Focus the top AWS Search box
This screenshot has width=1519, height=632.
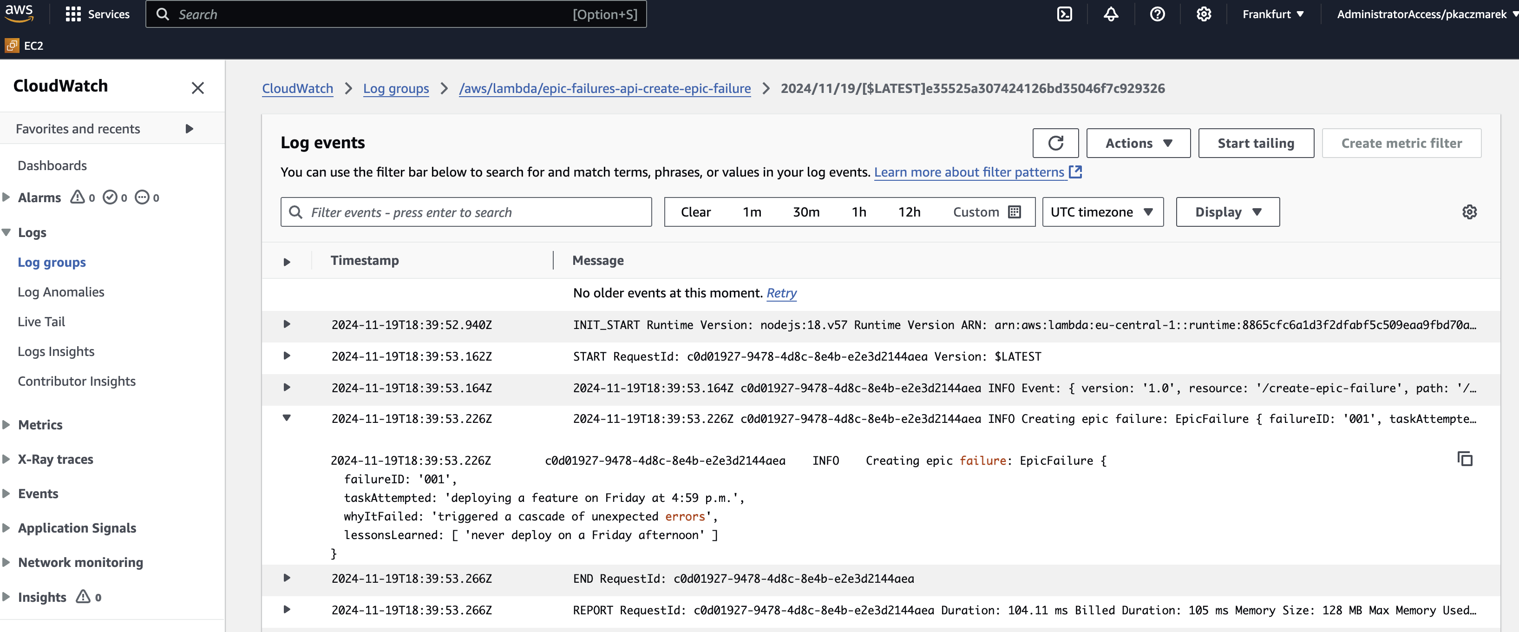click(x=396, y=14)
